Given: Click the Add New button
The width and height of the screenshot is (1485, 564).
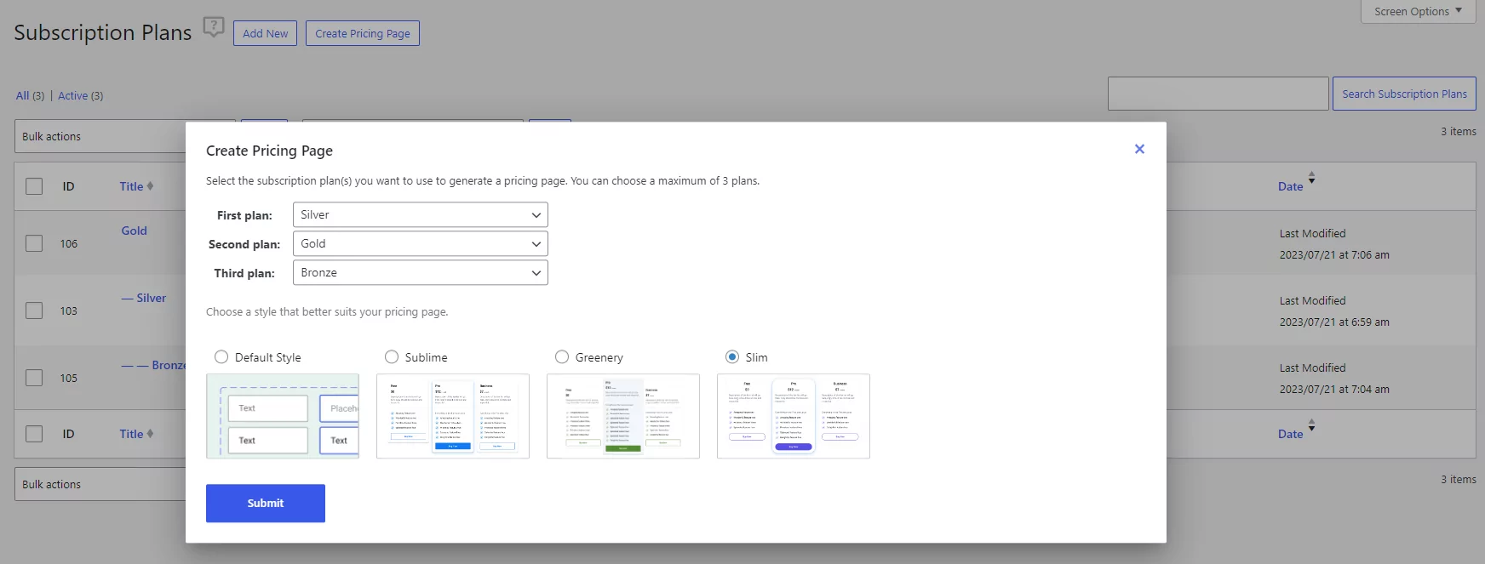Looking at the screenshot, I should click(266, 33).
